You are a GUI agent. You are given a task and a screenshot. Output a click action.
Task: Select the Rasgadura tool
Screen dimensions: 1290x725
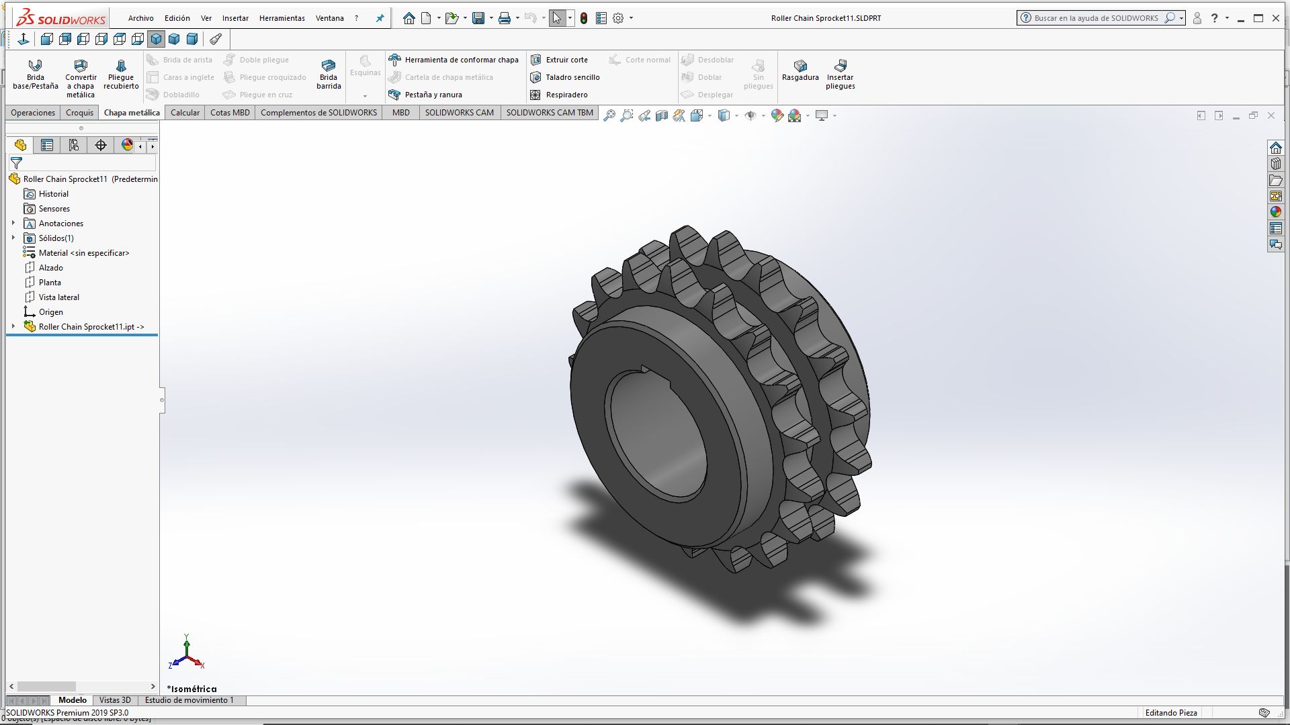[x=800, y=70]
